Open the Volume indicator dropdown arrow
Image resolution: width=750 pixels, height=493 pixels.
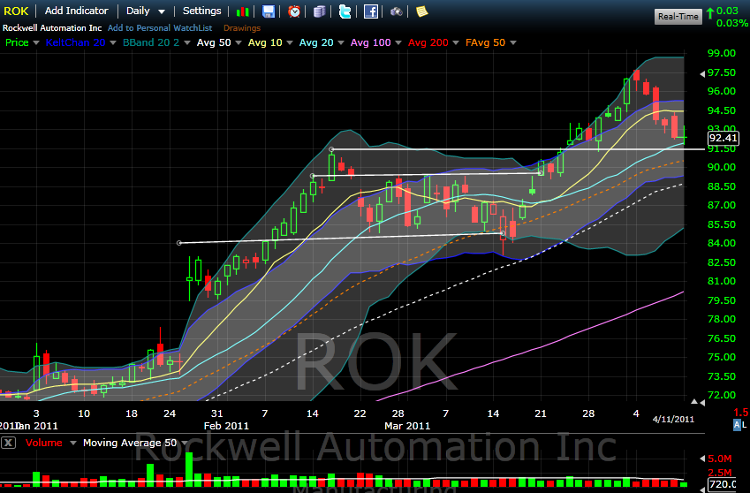(x=73, y=444)
